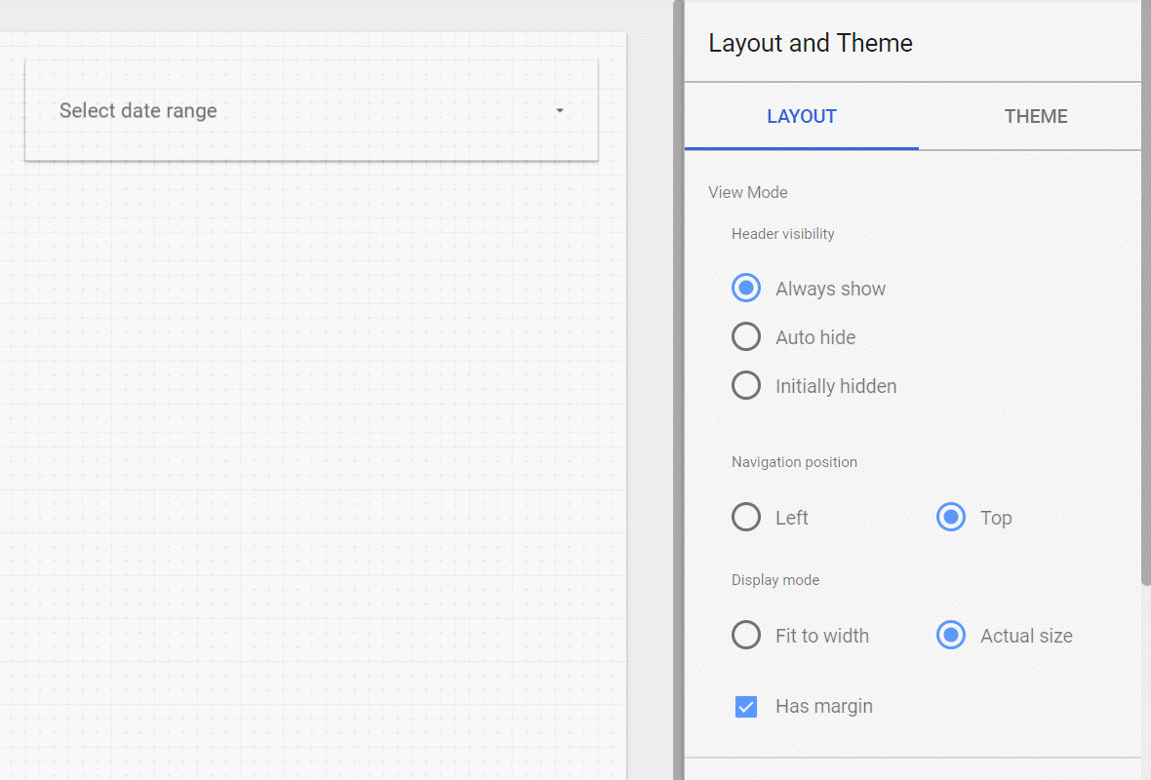The image size is (1151, 780).
Task: Click the Header visibility label
Action: click(783, 234)
